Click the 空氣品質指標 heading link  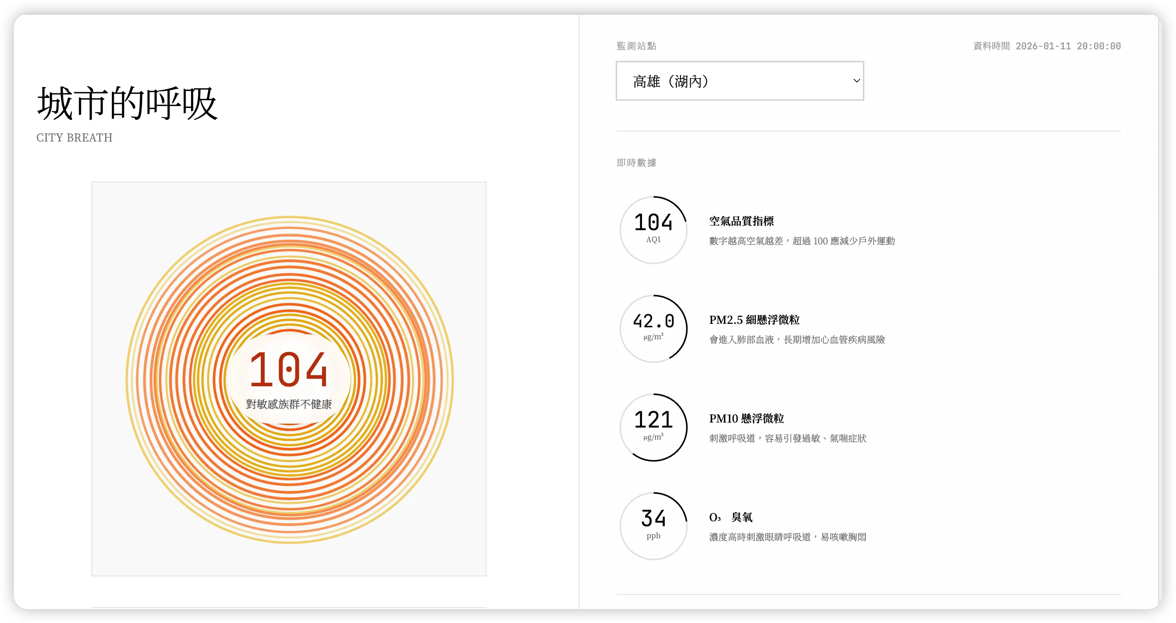pos(743,221)
